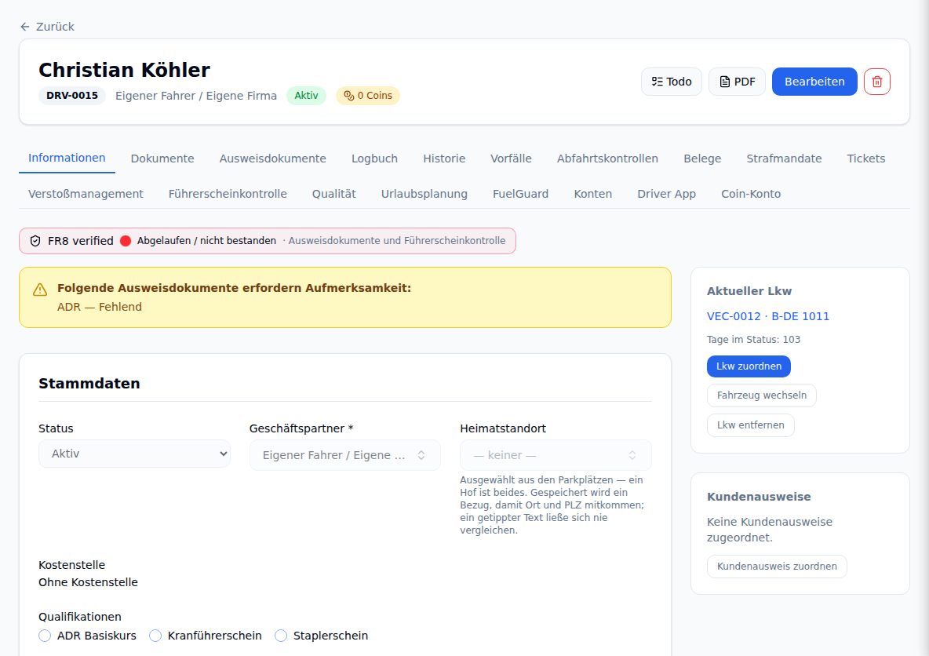Click the DRV-0015 driver ID badge

coord(72,96)
